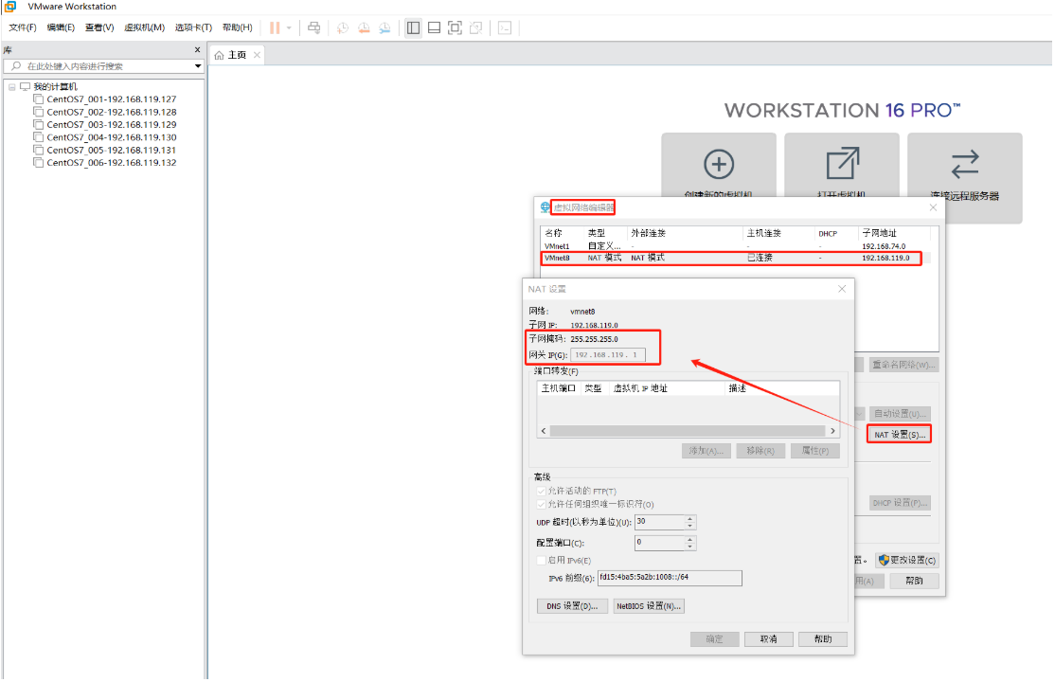Click 帮助 button in virtual network editor
The height and width of the screenshot is (682, 1055).
click(914, 581)
